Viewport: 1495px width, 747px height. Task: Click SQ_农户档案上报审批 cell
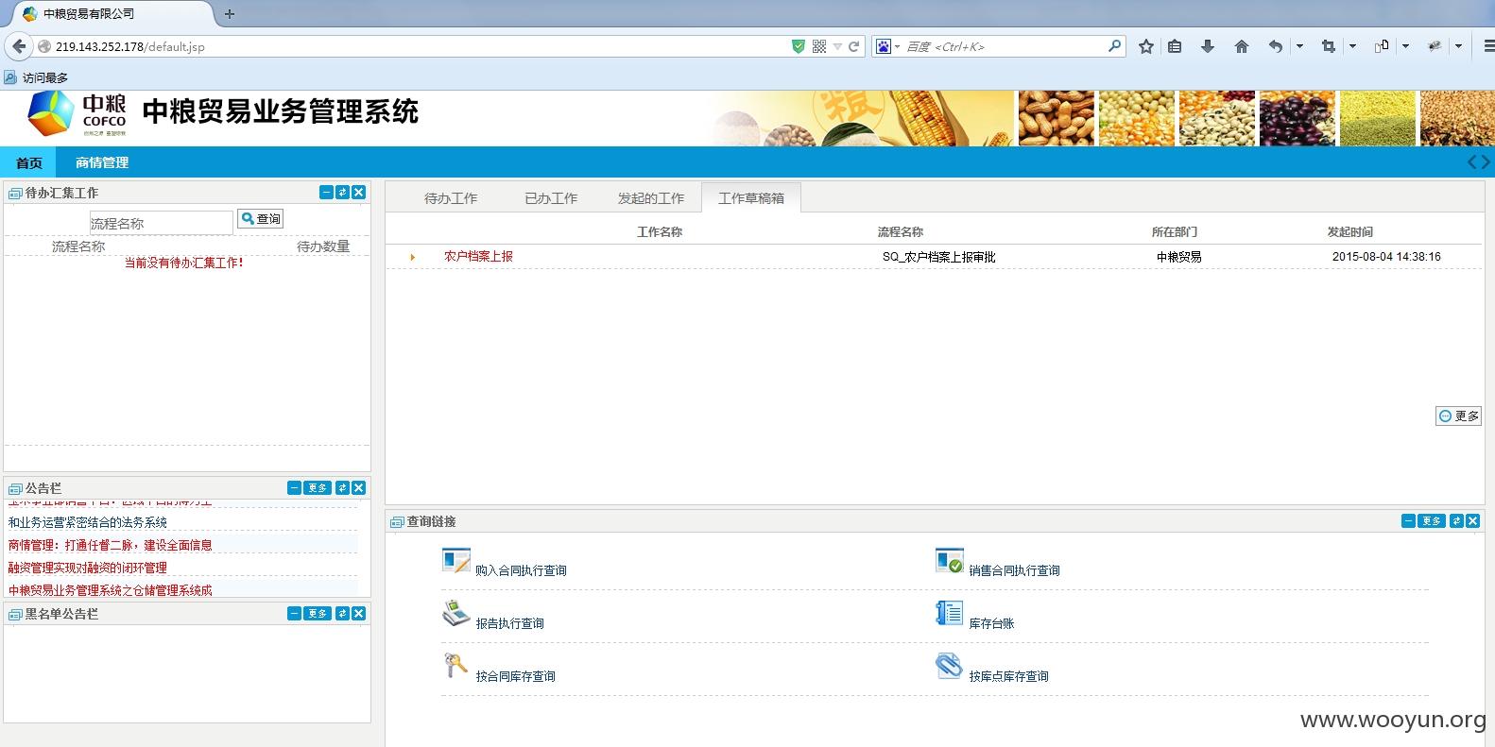pyautogui.click(x=938, y=257)
